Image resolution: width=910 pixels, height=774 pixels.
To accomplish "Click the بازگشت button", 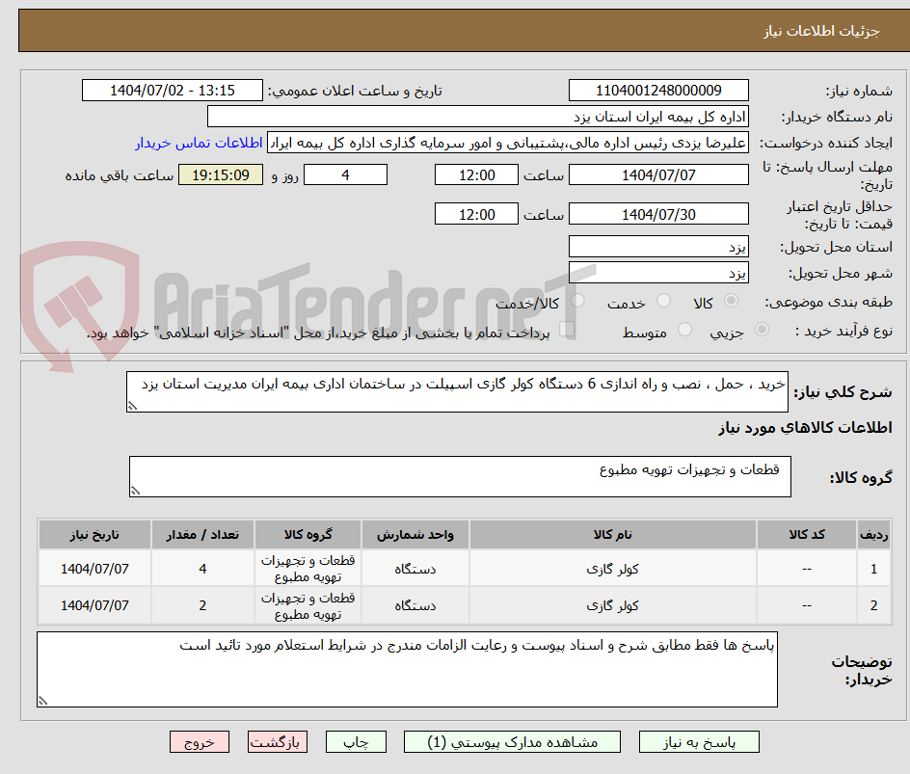I will 278,741.
